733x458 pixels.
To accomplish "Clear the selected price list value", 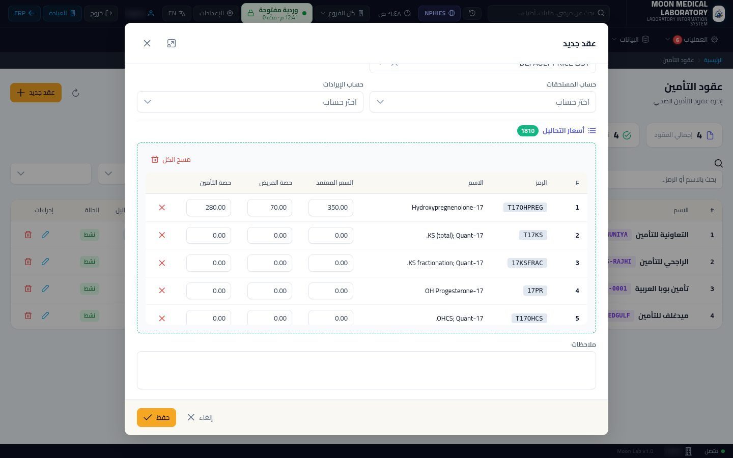I will pyautogui.click(x=394, y=64).
